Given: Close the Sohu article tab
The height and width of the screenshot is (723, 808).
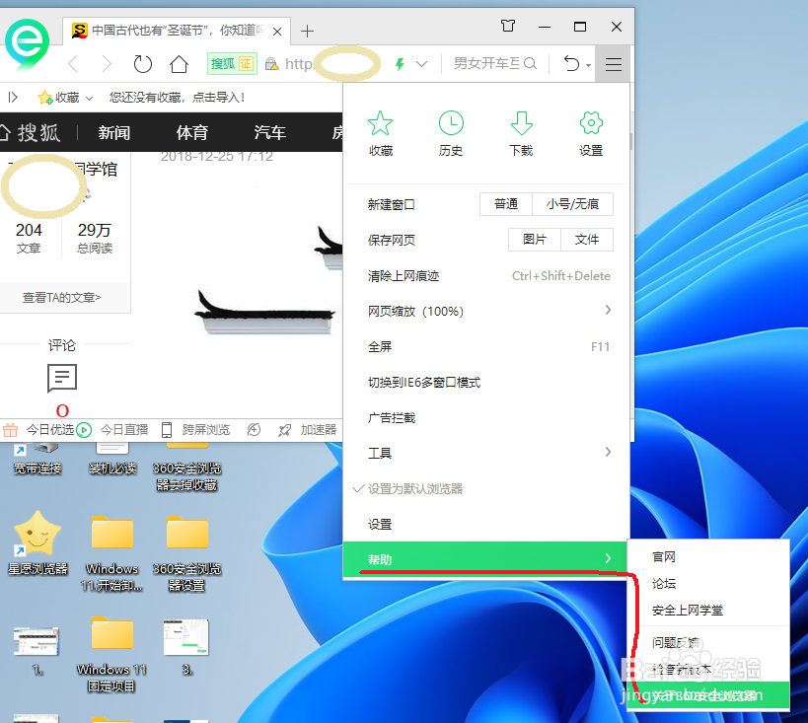Looking at the screenshot, I should click(x=277, y=32).
